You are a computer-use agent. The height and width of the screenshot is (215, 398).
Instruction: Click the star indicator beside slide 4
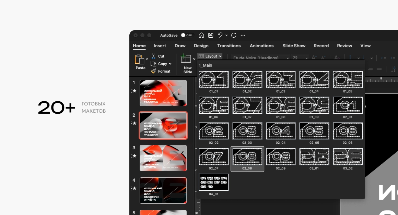point(134,188)
